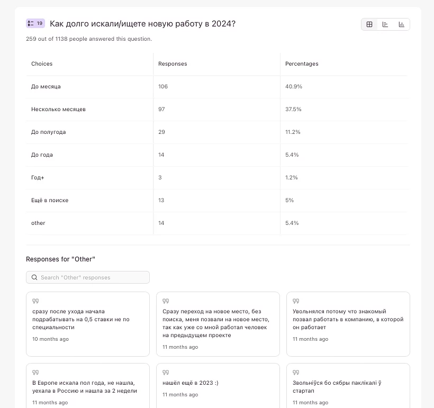The height and width of the screenshot is (408, 434).
Task: Focus the Search "Other" responses field
Action: [93, 277]
